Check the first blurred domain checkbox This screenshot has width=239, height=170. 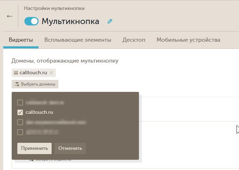[20, 102]
